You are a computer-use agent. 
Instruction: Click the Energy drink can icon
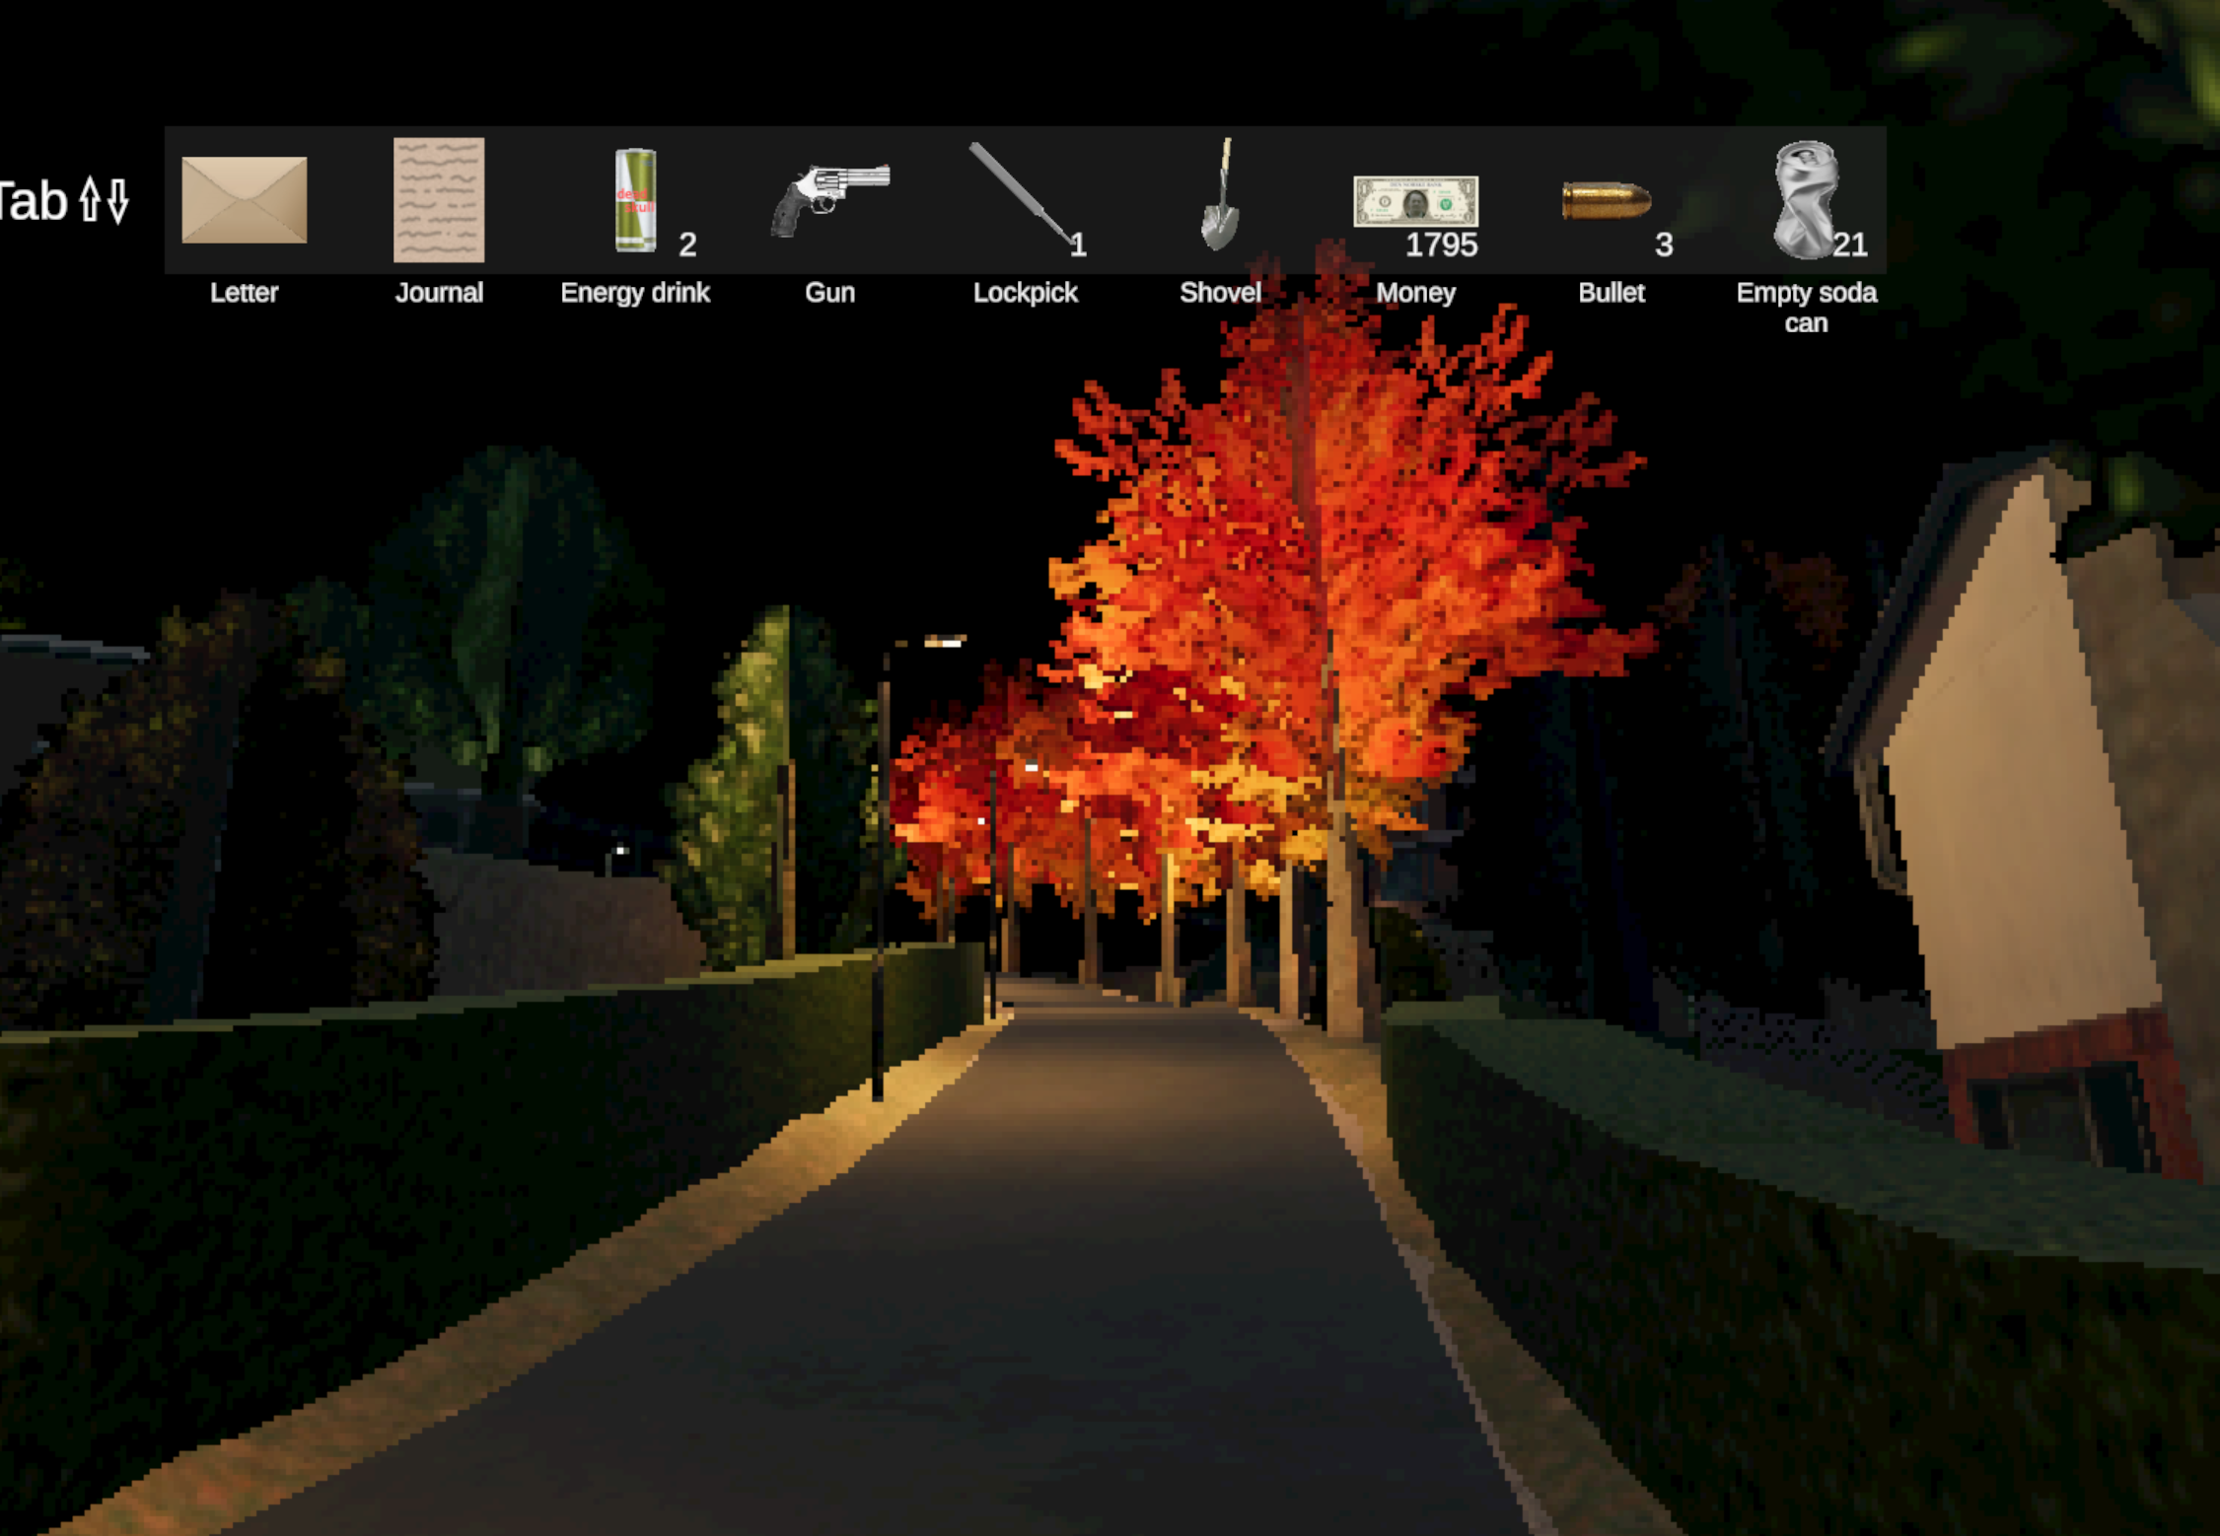tap(635, 200)
